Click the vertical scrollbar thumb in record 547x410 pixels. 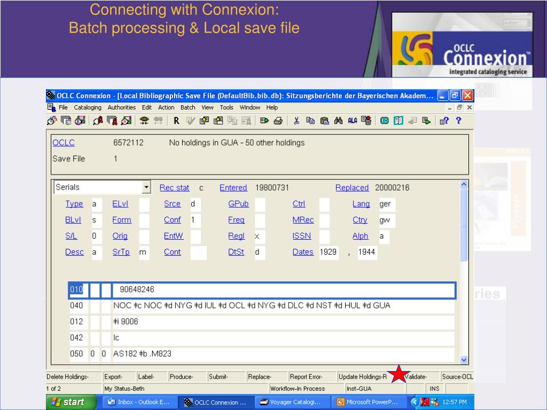(x=464, y=225)
